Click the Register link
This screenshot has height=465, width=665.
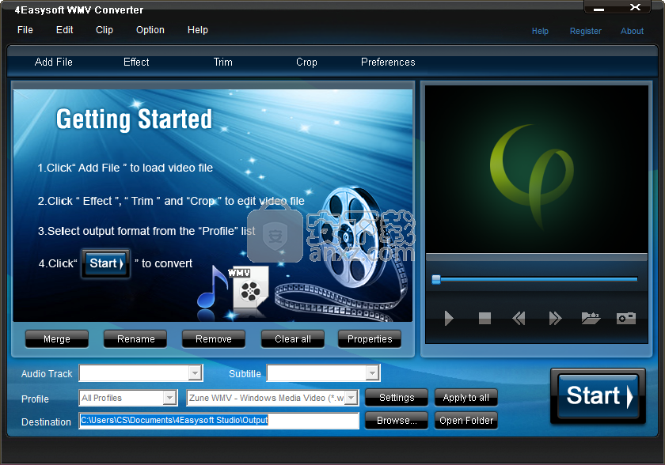[x=585, y=31]
